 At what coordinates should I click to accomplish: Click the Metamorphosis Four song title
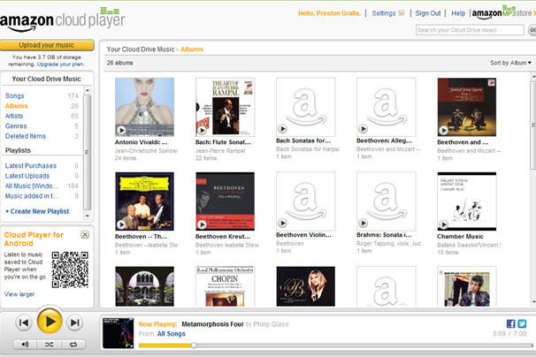212,323
